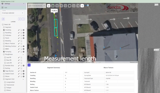The height and width of the screenshot is (93, 160).
Task: Toggle the brightness sun icon in map toolbar
Action: point(82,6)
